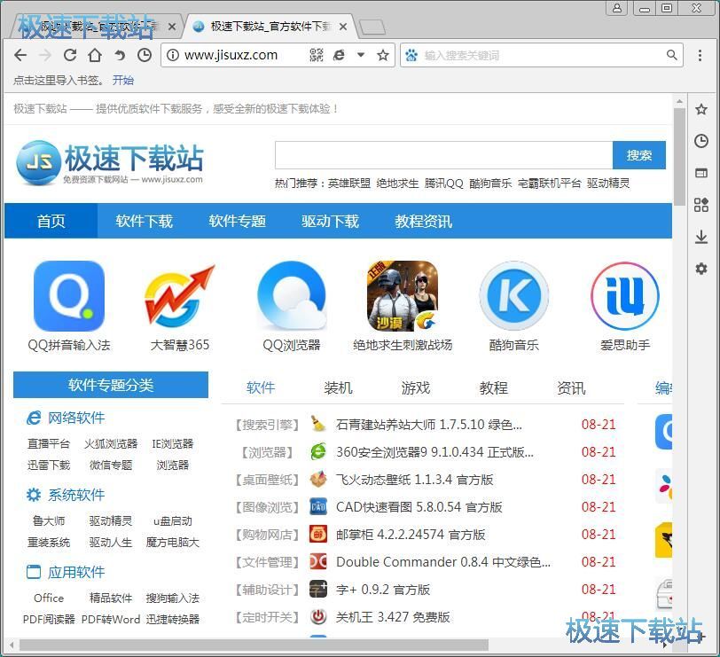Open hot recommendation 腾讯QQ

point(444,184)
